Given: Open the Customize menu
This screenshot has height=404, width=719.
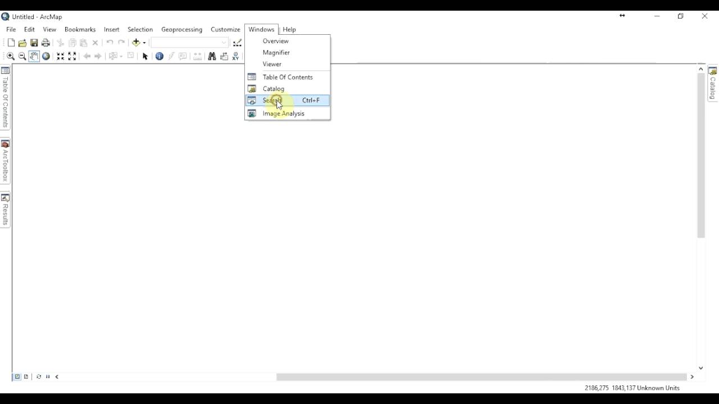Looking at the screenshot, I should click(x=226, y=29).
